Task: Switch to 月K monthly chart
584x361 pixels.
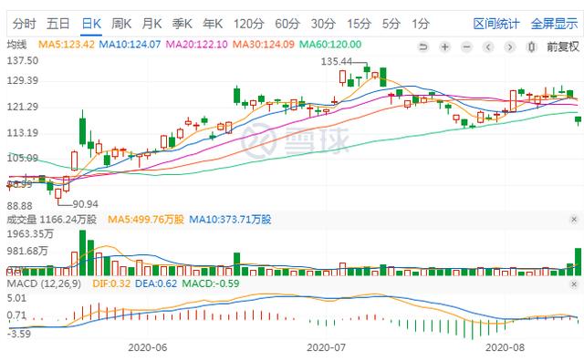Action: click(x=151, y=24)
